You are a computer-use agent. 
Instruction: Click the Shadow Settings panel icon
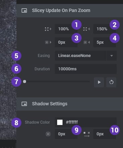(x=24, y=104)
